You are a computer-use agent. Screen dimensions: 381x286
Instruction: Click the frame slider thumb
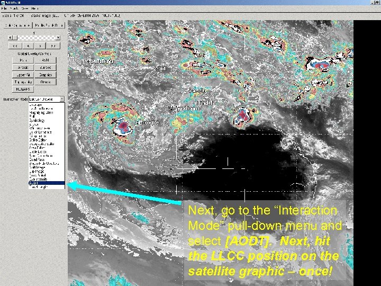tap(15, 38)
